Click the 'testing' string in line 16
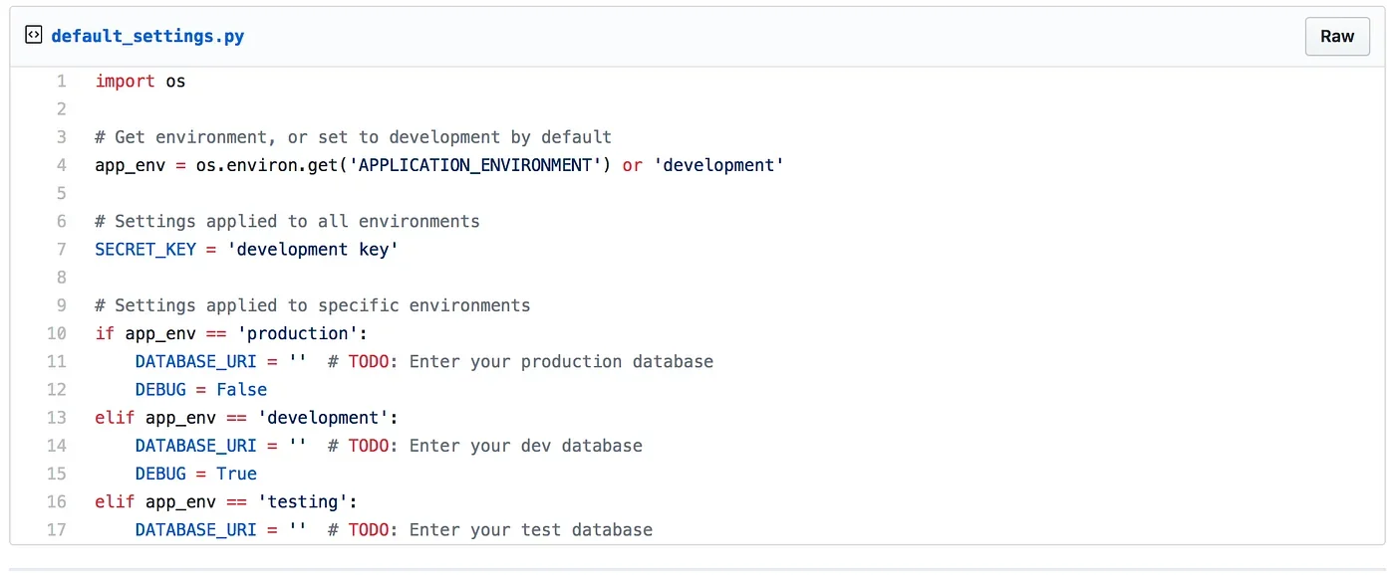The image size is (1395, 575). point(303,501)
